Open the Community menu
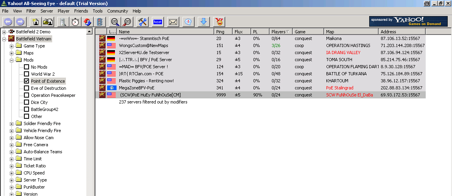The height and width of the screenshot is (196, 452). pyautogui.click(x=118, y=11)
